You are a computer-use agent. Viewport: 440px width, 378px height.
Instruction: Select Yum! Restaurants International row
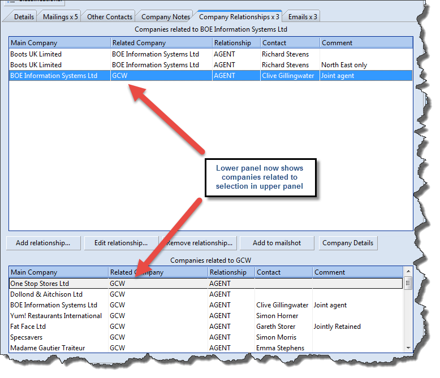click(206, 316)
